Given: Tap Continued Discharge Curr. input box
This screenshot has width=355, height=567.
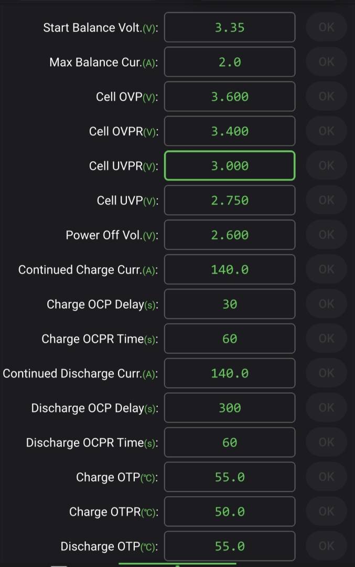Looking at the screenshot, I should pos(230,373).
